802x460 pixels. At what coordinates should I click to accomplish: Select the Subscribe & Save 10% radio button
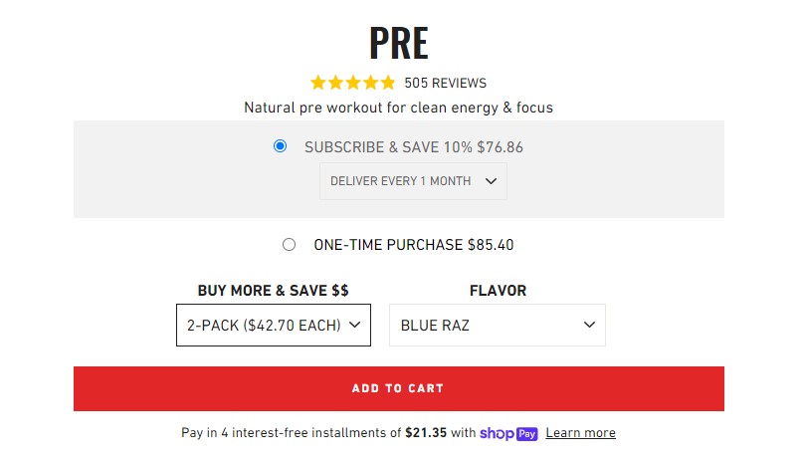[x=280, y=146]
